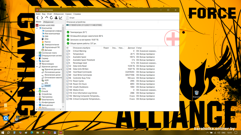Expand the Сеть tree node
This screenshot has height=135, width=241.
37,88
